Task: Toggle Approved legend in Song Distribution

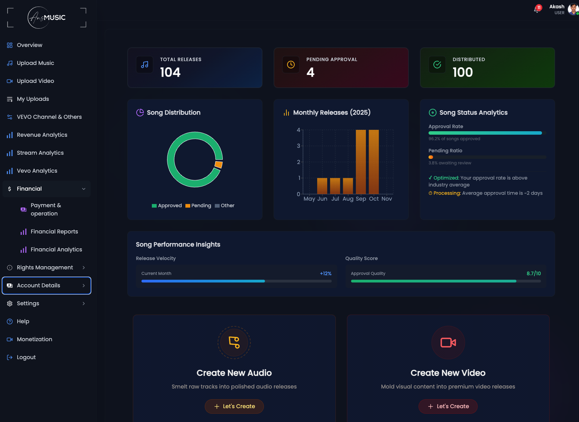Action: (x=167, y=205)
